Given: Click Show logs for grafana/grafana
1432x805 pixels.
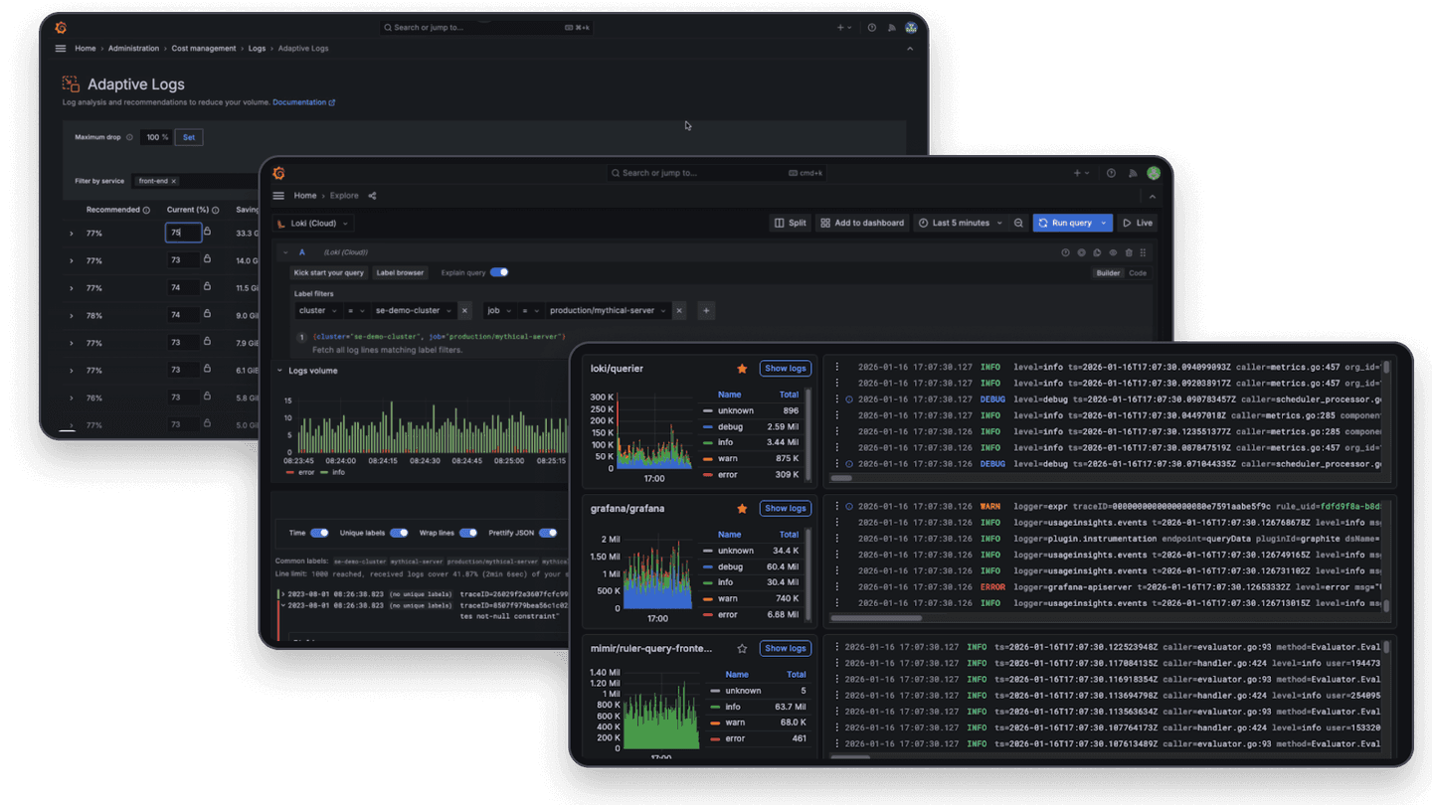Looking at the screenshot, I should 785,509.
